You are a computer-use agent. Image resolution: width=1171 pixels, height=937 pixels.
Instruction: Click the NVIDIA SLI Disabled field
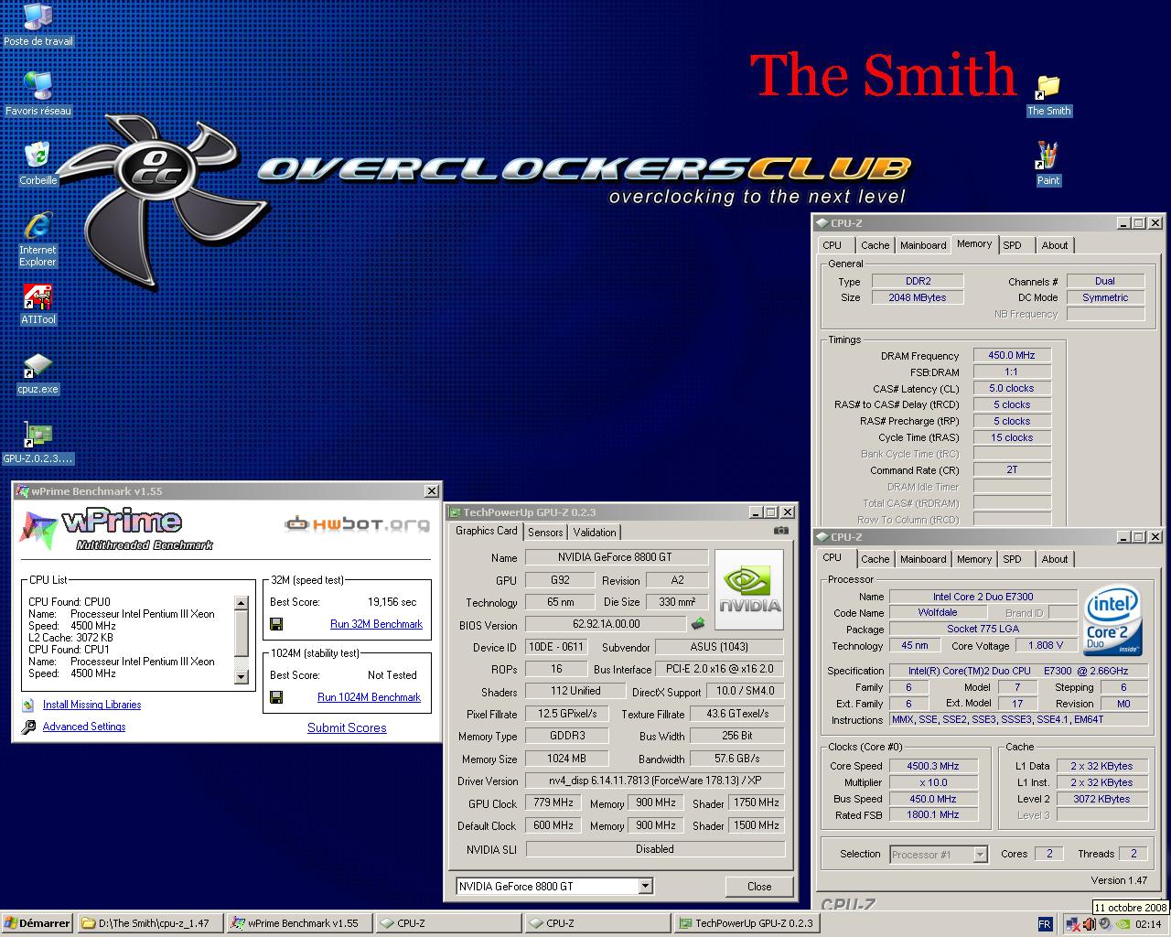pyautogui.click(x=654, y=849)
